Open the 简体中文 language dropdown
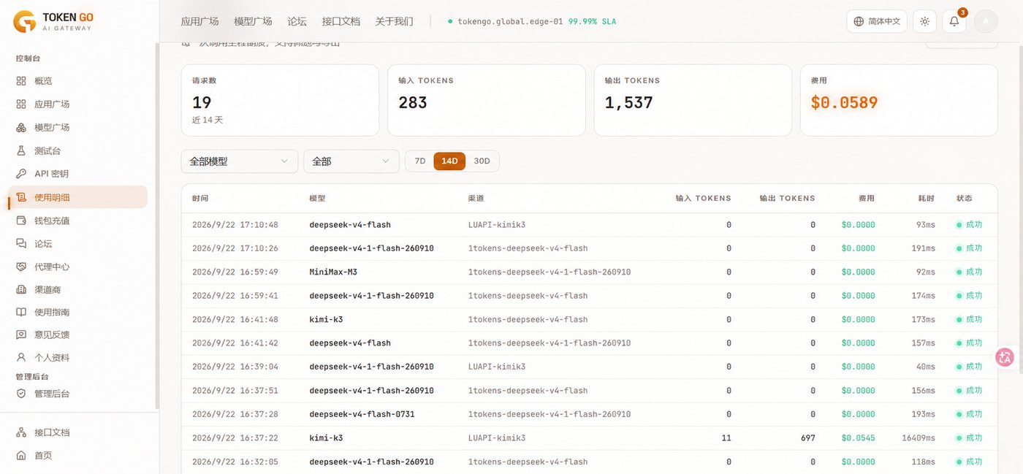Viewport: 1023px width, 474px height. click(877, 21)
